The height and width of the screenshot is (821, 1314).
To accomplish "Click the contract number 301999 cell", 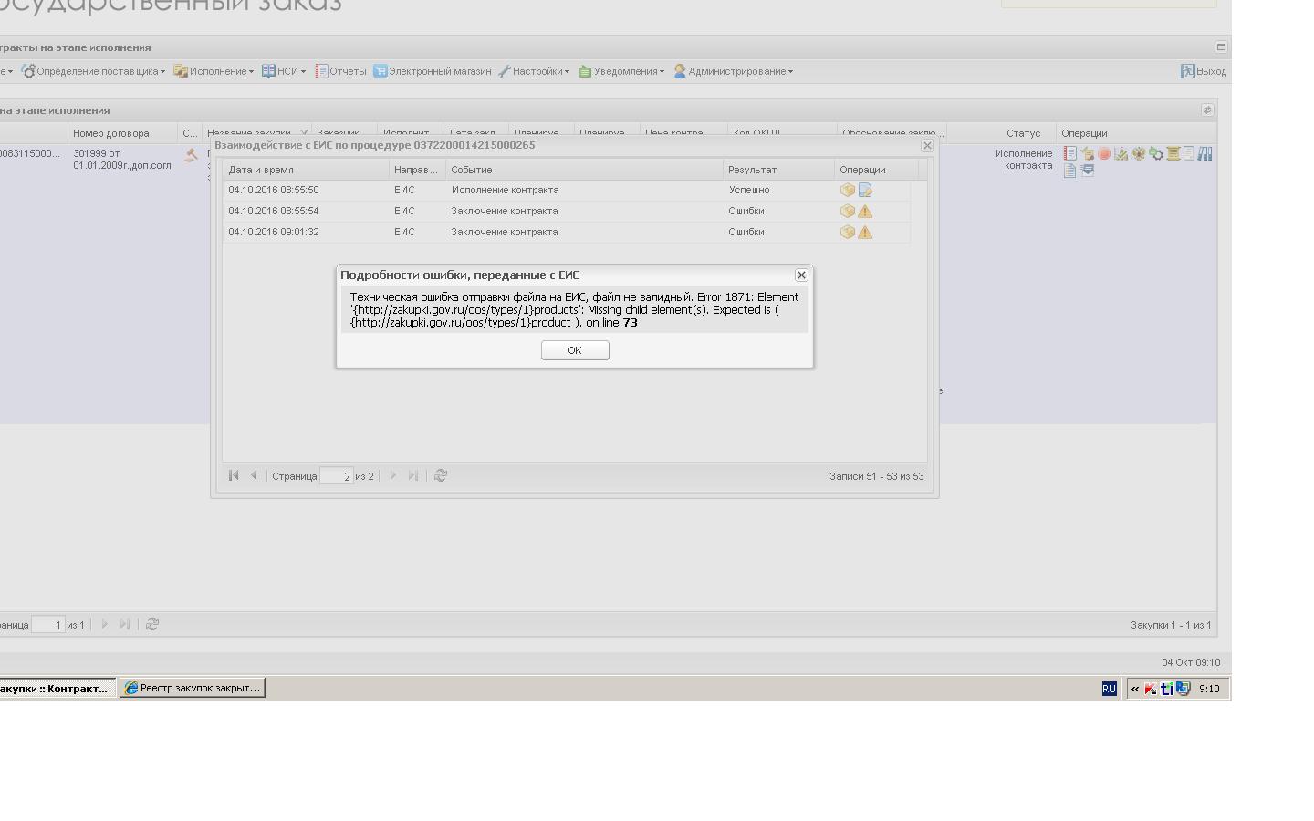I will click(x=122, y=159).
